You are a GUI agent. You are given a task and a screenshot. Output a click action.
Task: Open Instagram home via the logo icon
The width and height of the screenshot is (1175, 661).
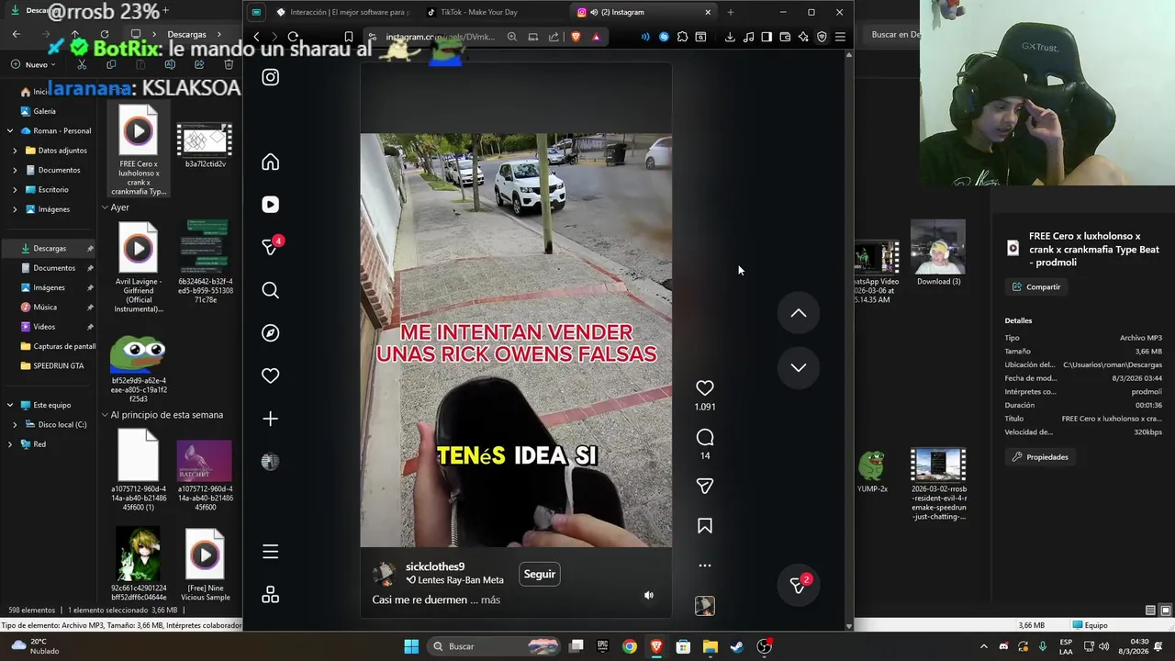tap(270, 77)
